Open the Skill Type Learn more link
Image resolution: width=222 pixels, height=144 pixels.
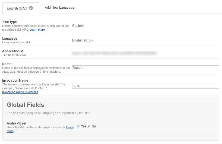(x=37, y=30)
